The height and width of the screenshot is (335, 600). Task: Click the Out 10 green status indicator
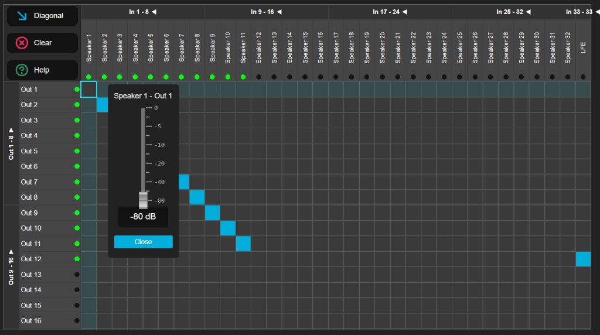point(77,228)
